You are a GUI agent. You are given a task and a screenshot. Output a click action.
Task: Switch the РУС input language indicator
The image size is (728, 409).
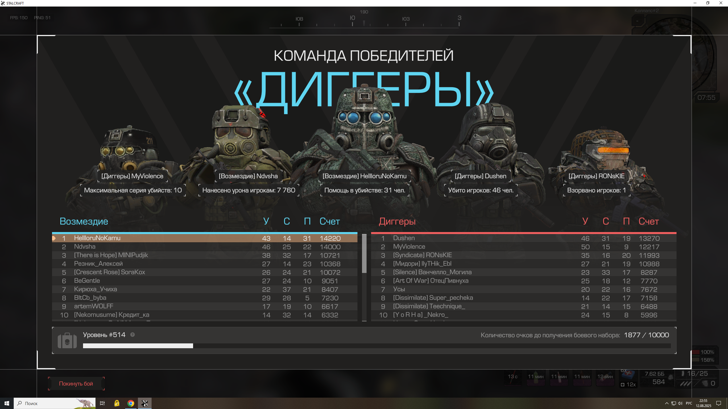pyautogui.click(x=689, y=403)
